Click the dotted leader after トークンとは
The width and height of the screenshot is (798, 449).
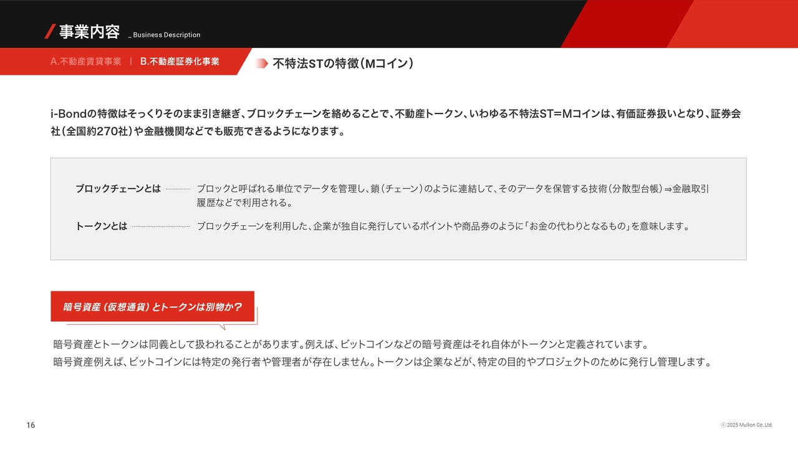[x=161, y=226]
